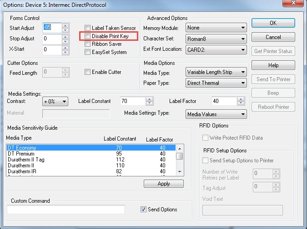The image size is (307, 229).
Task: Check Disable Print Key option
Action: pos(87,36)
